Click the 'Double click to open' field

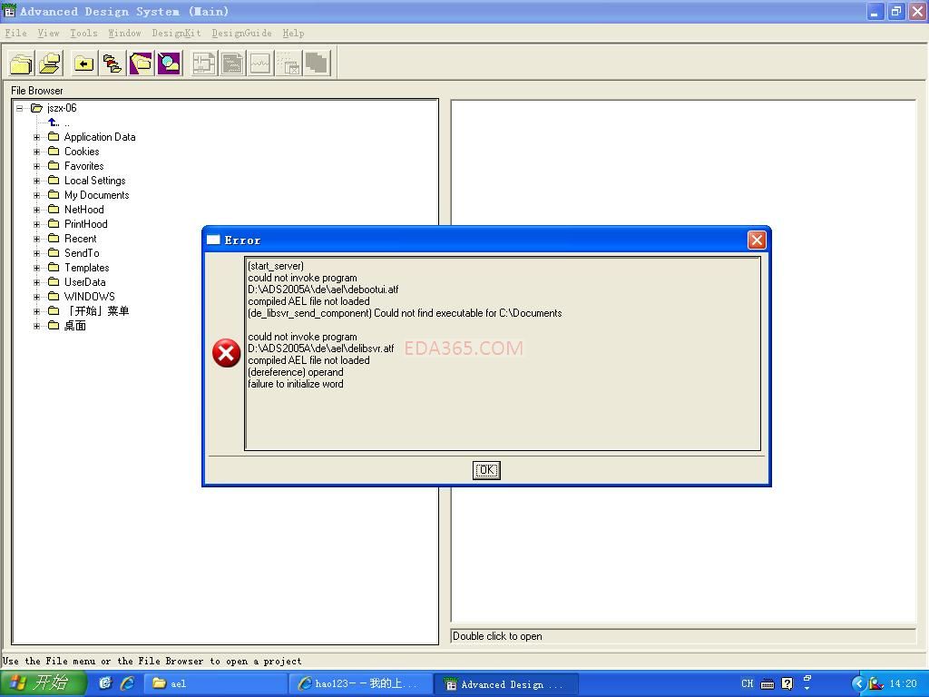point(683,636)
